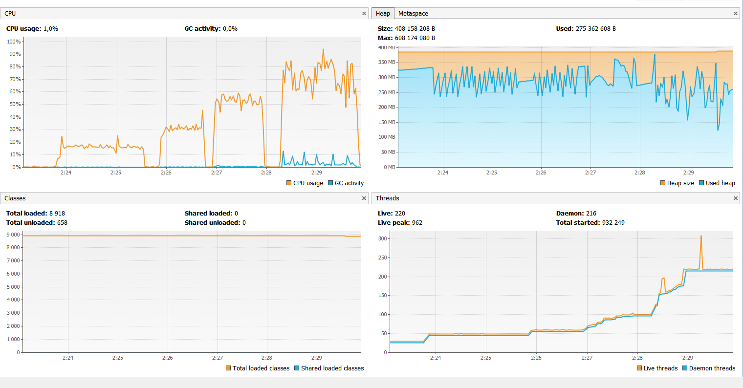This screenshot has height=388, width=743.
Task: Click the Total loaded classes legend swatch
Action: [228, 368]
